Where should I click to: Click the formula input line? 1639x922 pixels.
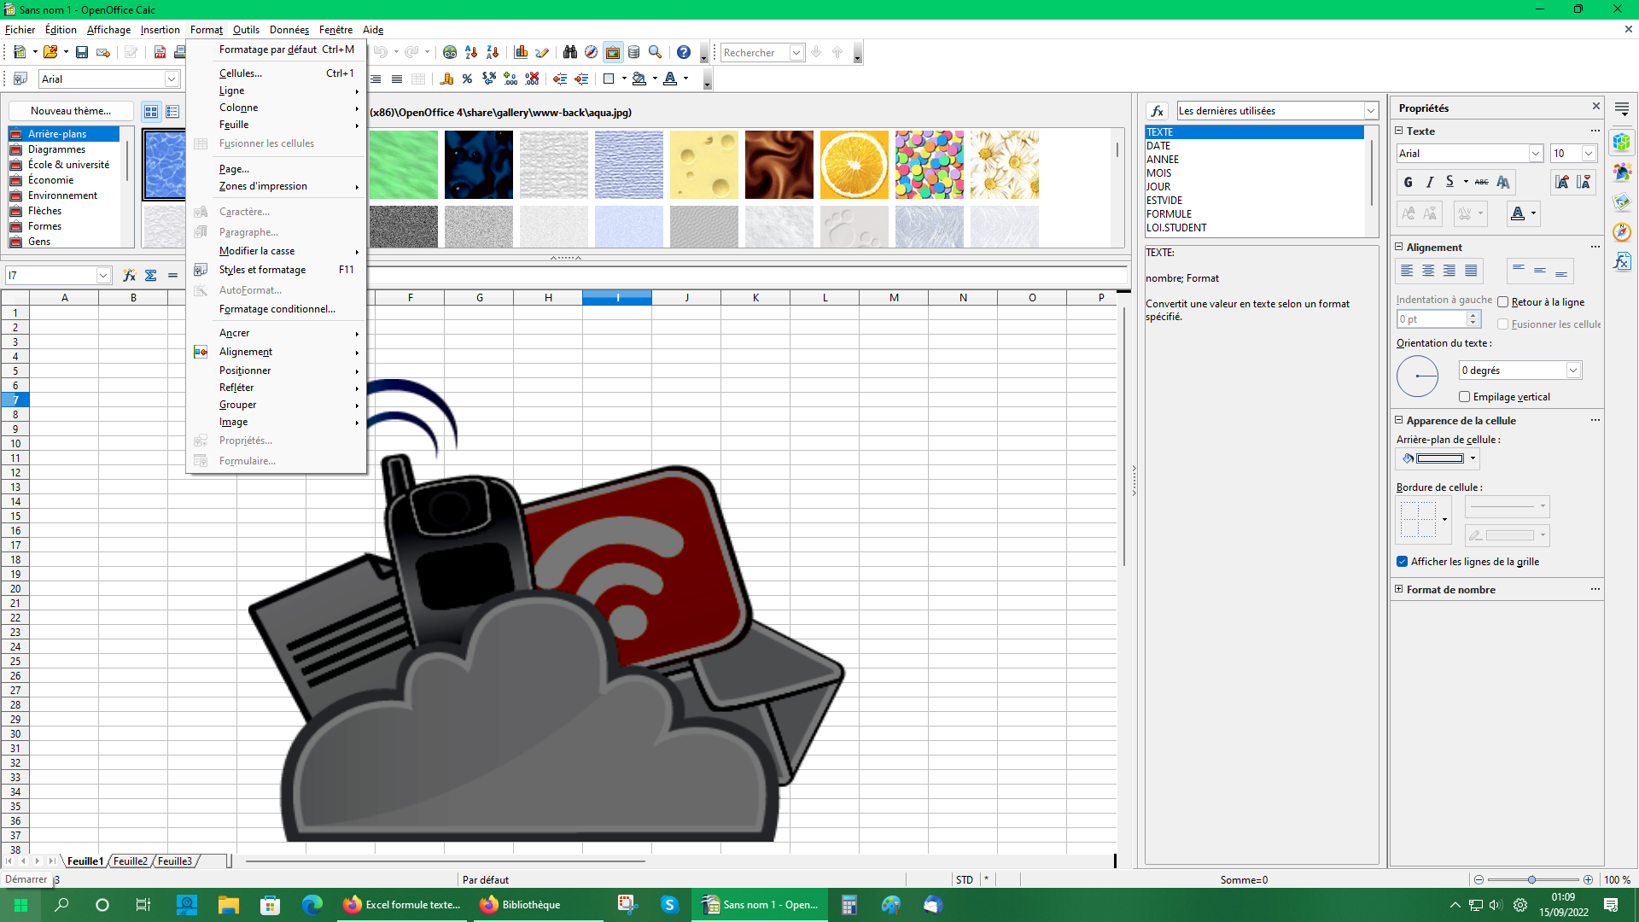(748, 275)
